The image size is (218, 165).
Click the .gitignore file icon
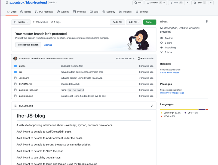click(x=15, y=78)
